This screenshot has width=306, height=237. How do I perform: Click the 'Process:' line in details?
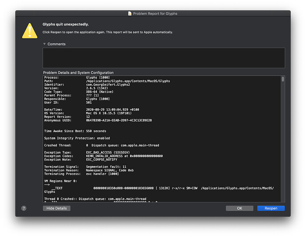tap(77, 78)
